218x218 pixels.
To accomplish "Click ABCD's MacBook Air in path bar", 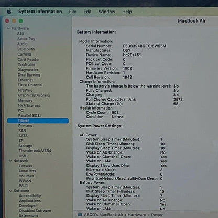I will (x=104, y=215).
